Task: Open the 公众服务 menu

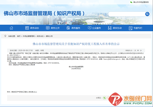Action: click(x=96, y=28)
